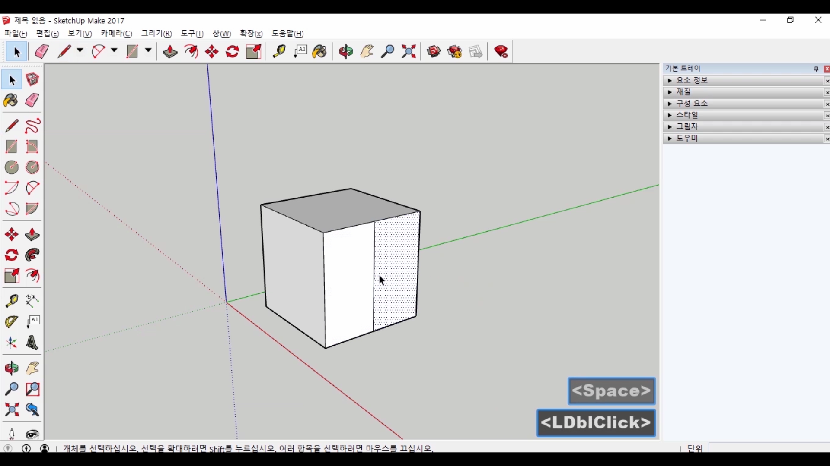Select the Rotate tool in left toolbar
This screenshot has width=830, height=466.
coord(11,255)
